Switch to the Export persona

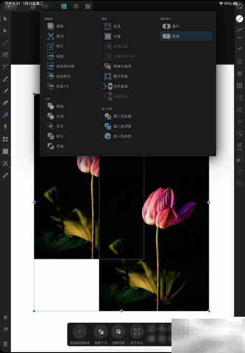tap(88, 6)
